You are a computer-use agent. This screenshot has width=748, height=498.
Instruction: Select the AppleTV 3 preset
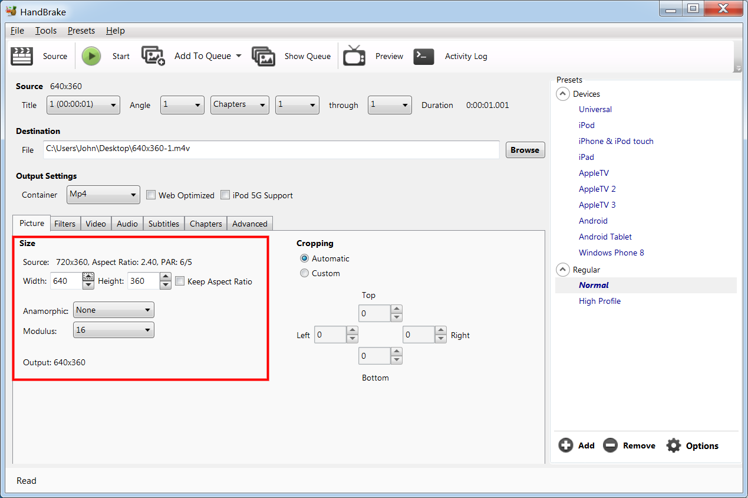(x=597, y=205)
